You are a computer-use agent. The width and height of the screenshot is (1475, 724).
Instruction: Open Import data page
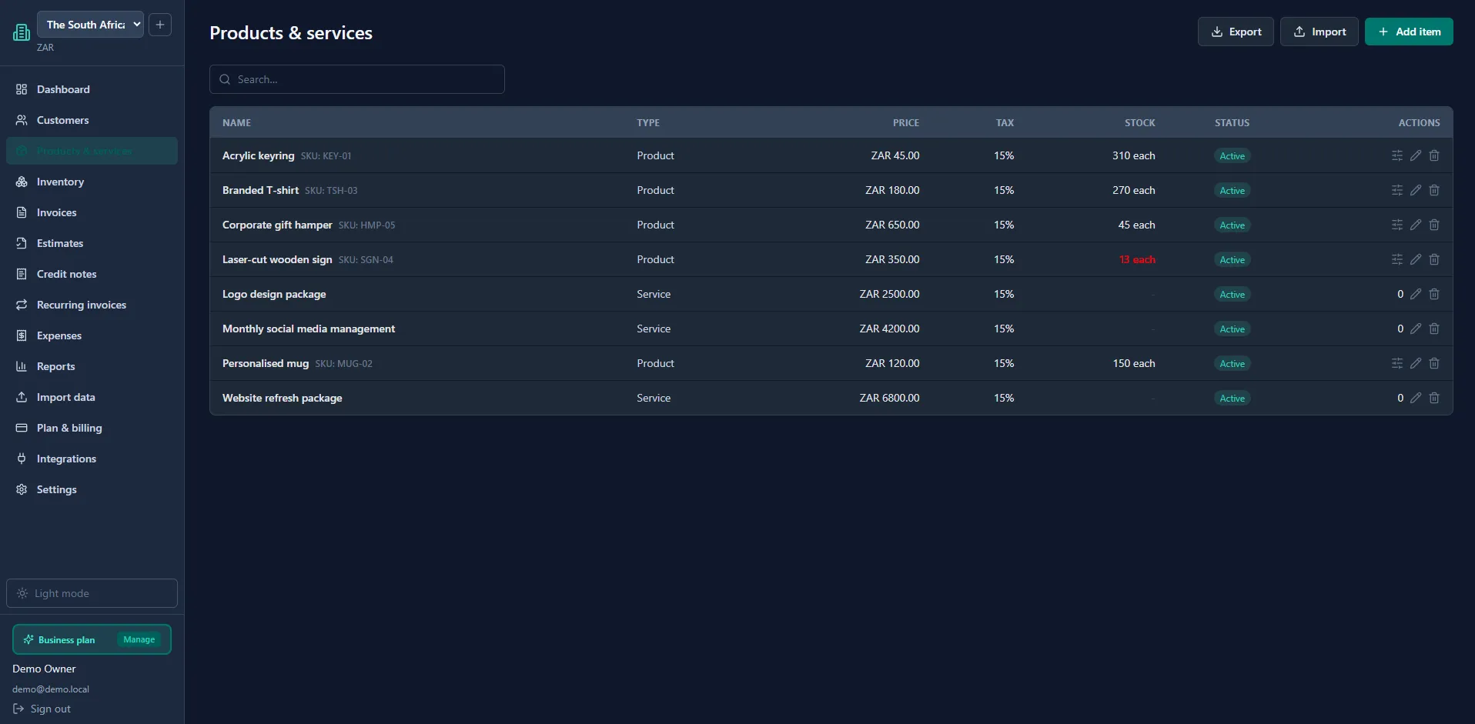click(92, 397)
